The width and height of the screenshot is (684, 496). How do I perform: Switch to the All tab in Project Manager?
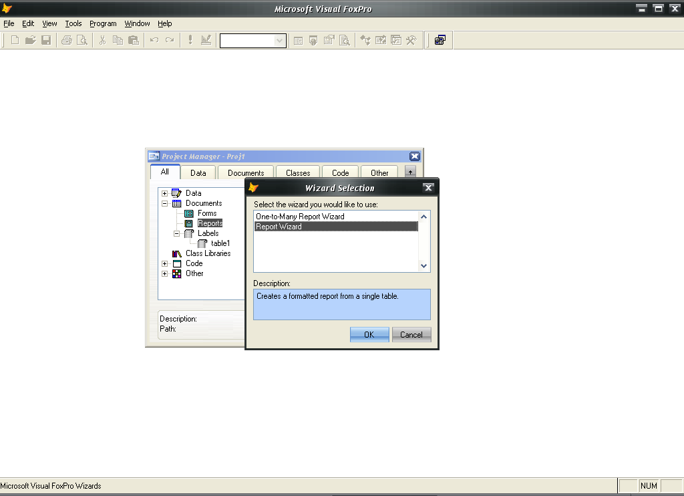point(165,172)
